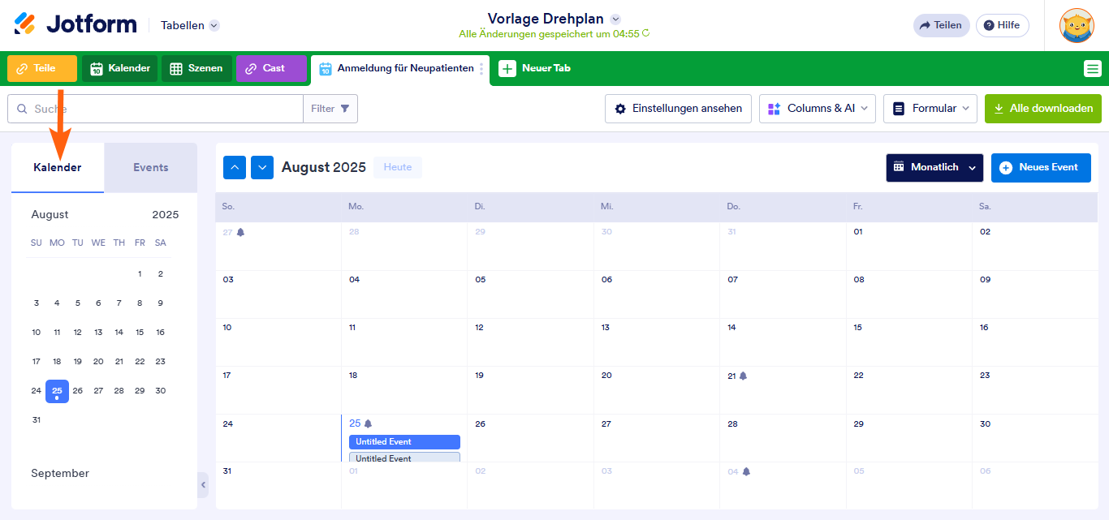Click the Jotform logo icon
1109x520 pixels.
point(25,24)
